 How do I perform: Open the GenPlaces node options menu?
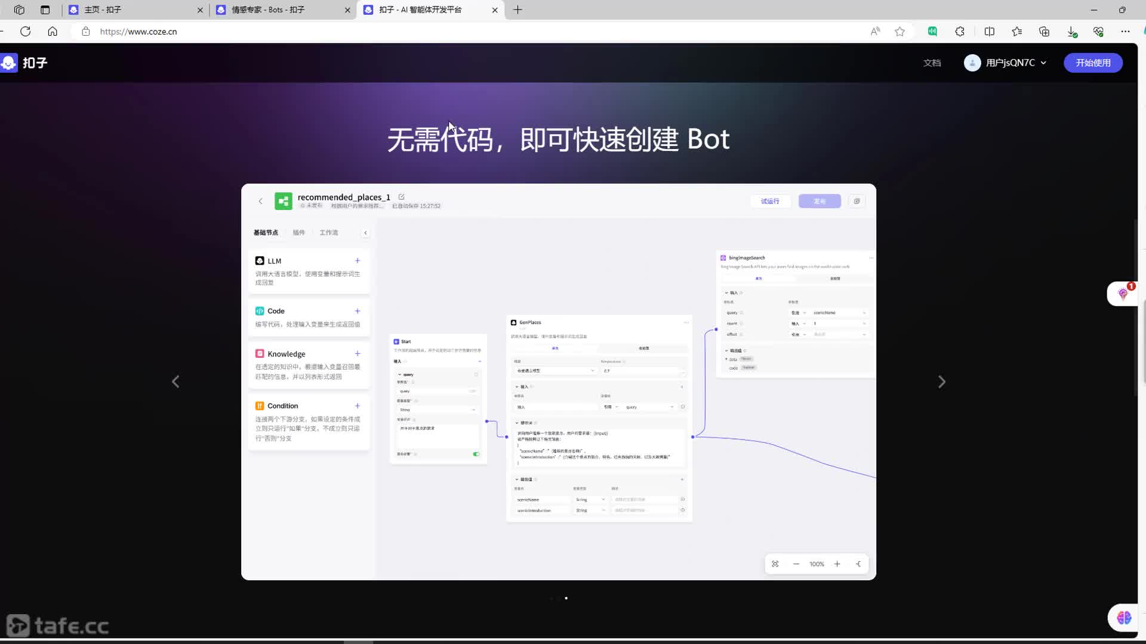[x=686, y=322]
